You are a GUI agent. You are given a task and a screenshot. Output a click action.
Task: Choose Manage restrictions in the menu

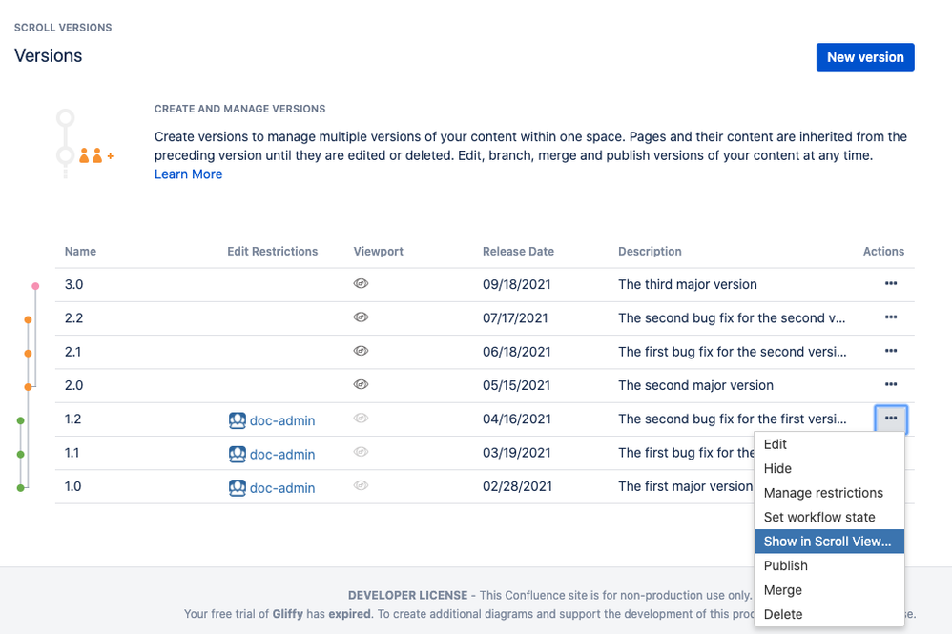point(820,493)
